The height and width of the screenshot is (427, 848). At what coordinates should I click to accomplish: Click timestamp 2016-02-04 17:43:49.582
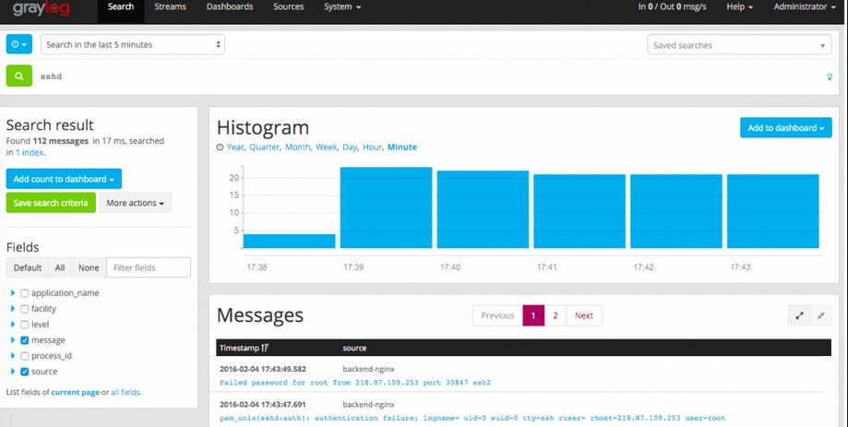(x=263, y=369)
